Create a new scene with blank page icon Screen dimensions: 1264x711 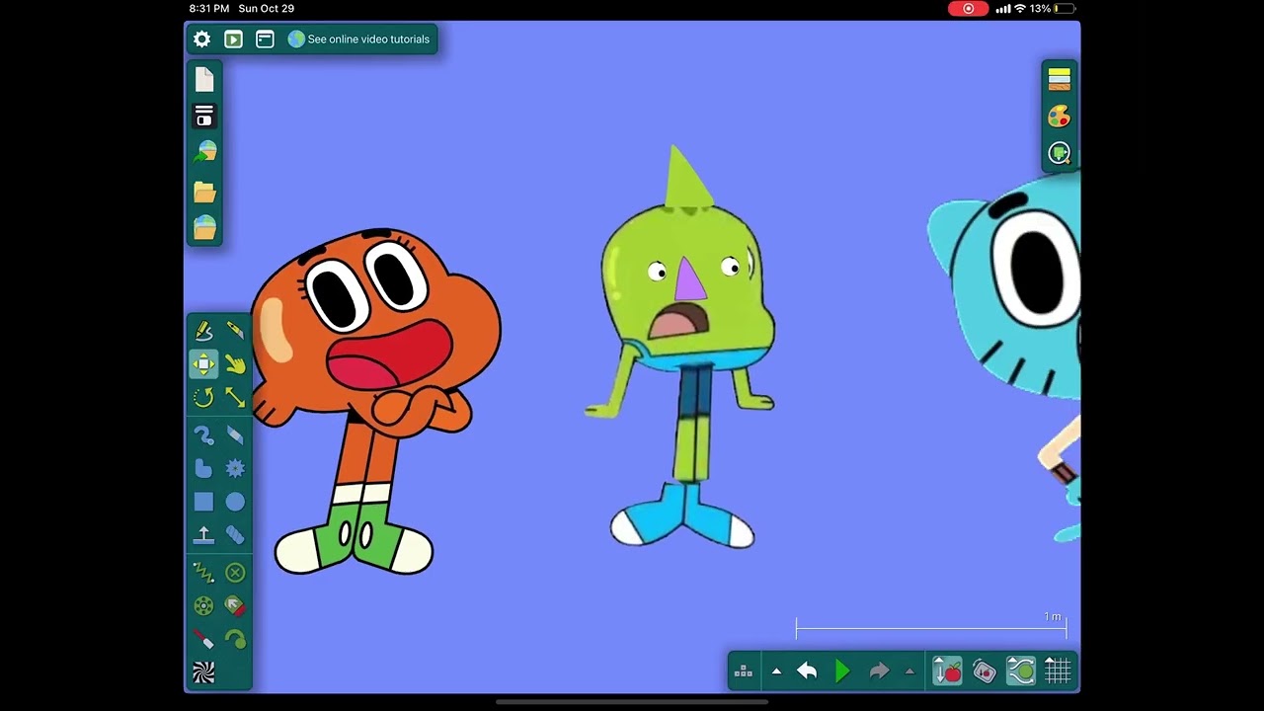204,80
